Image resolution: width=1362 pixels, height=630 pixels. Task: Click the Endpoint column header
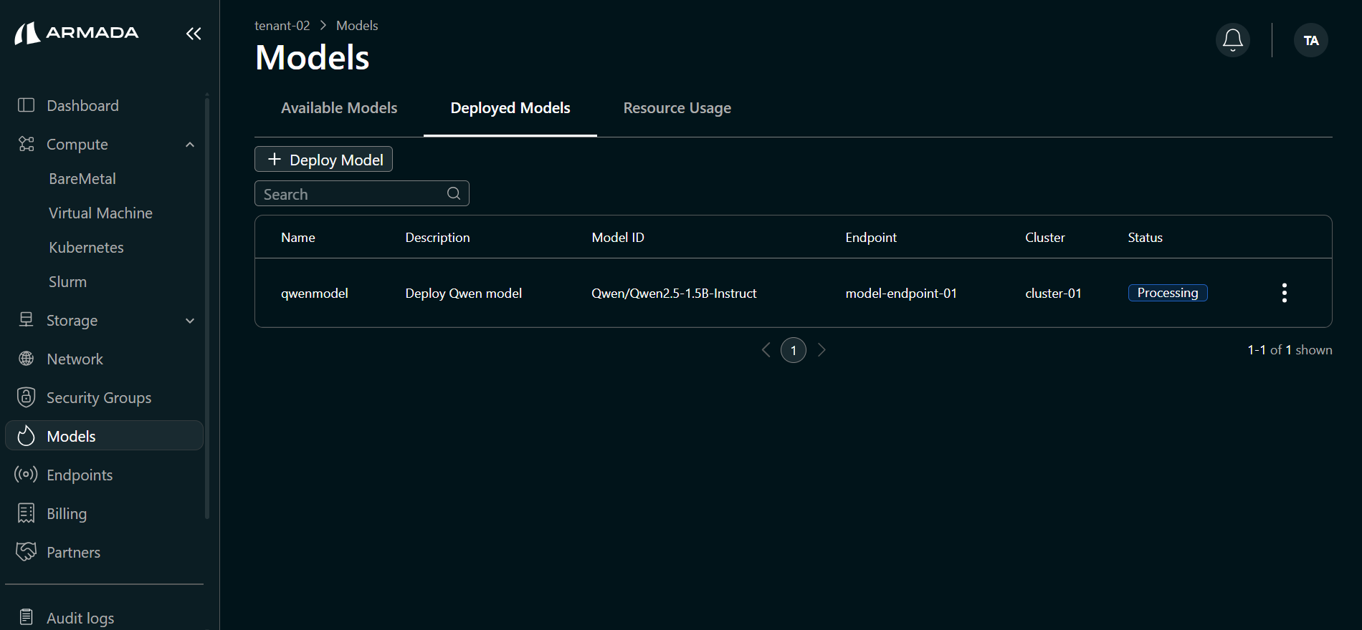pos(871,238)
